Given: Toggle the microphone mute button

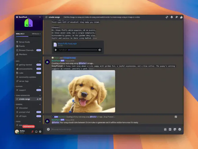Looking at the screenshot, I should tap(32, 132).
